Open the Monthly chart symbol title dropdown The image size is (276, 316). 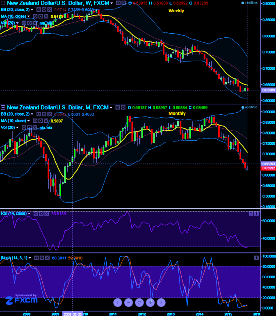(x=111, y=108)
